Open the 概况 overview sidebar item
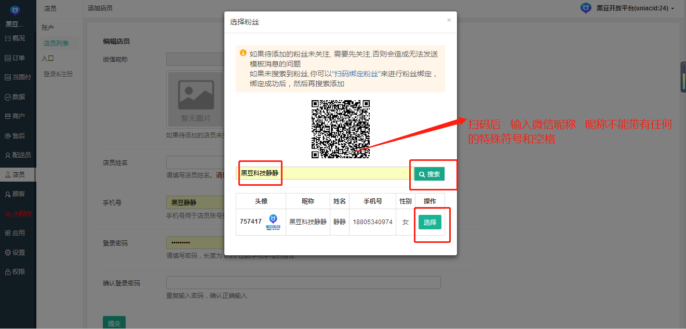The width and height of the screenshot is (686, 329). (x=15, y=38)
